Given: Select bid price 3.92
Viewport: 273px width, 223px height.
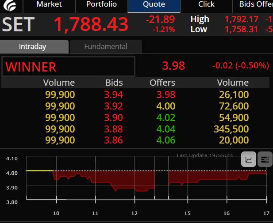Looking at the screenshot, I should point(114,106).
